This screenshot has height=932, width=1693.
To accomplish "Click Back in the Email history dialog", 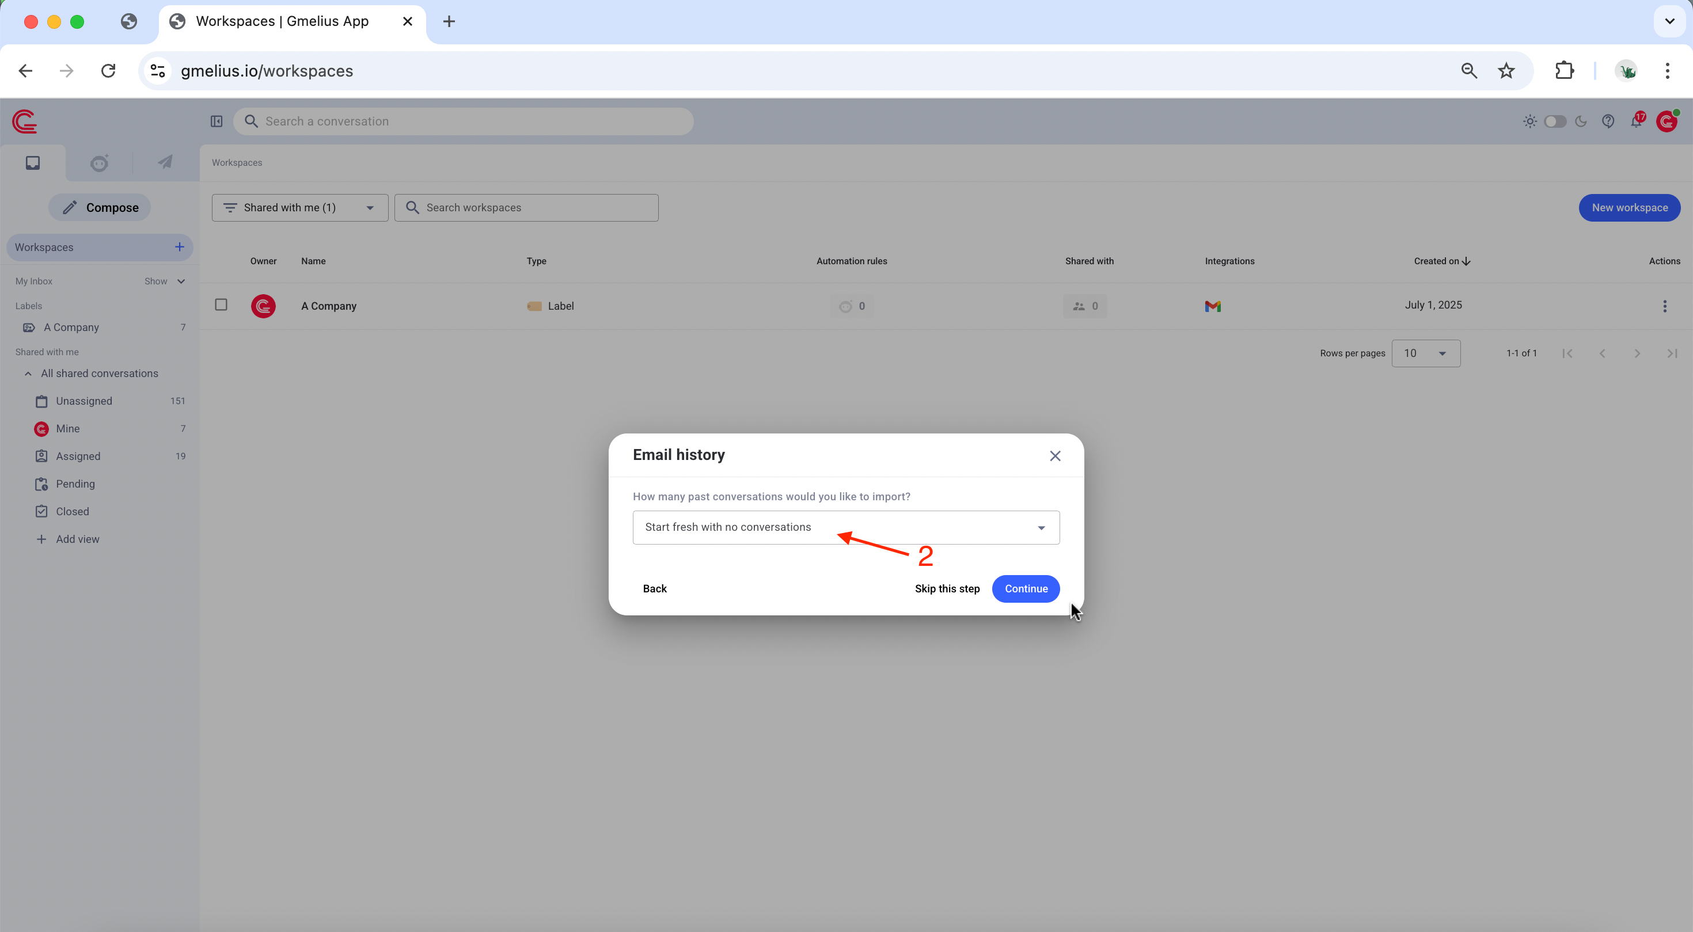I will coord(655,588).
